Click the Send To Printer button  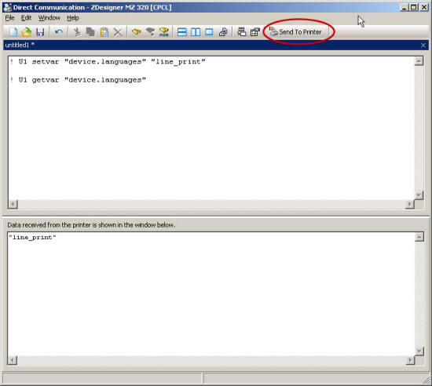295,32
